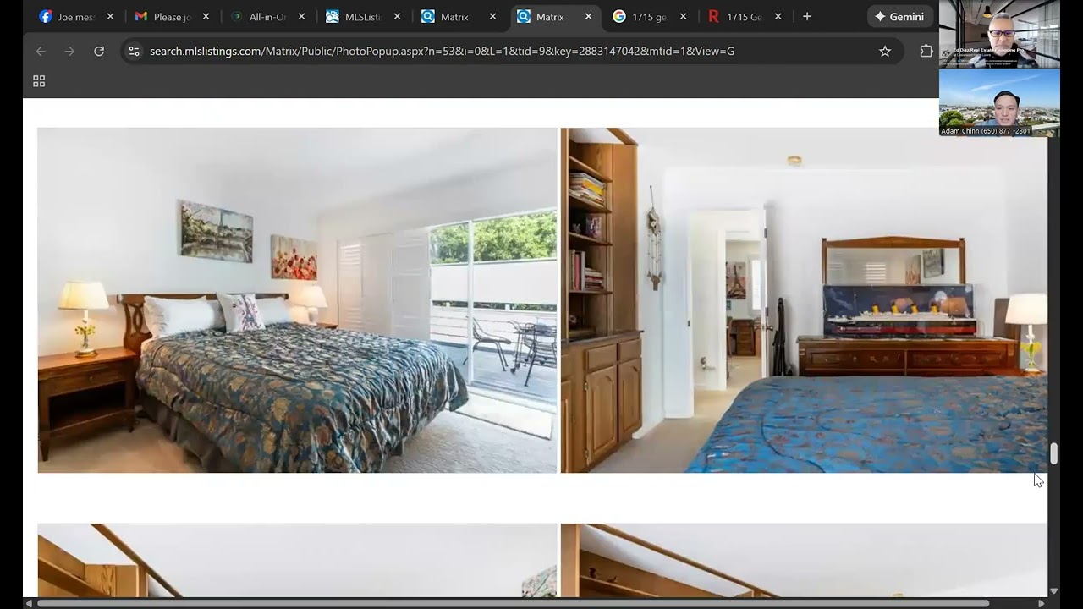Click the vertical scrollbar thumb

pos(1054,453)
